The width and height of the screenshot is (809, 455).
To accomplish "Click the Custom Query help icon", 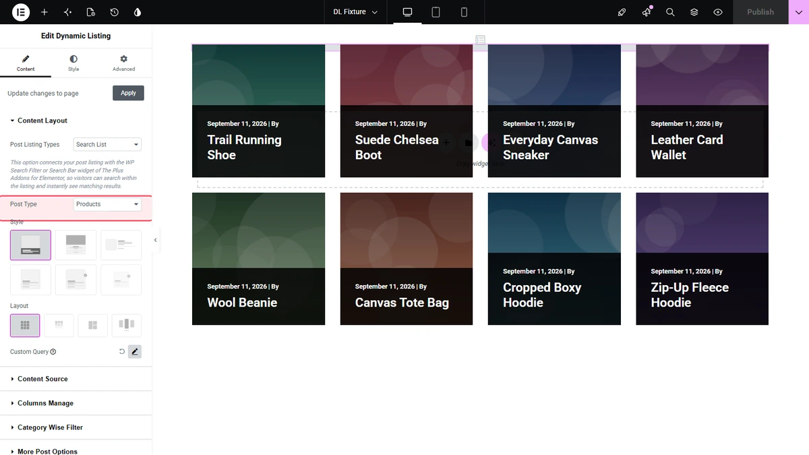I will click(53, 352).
